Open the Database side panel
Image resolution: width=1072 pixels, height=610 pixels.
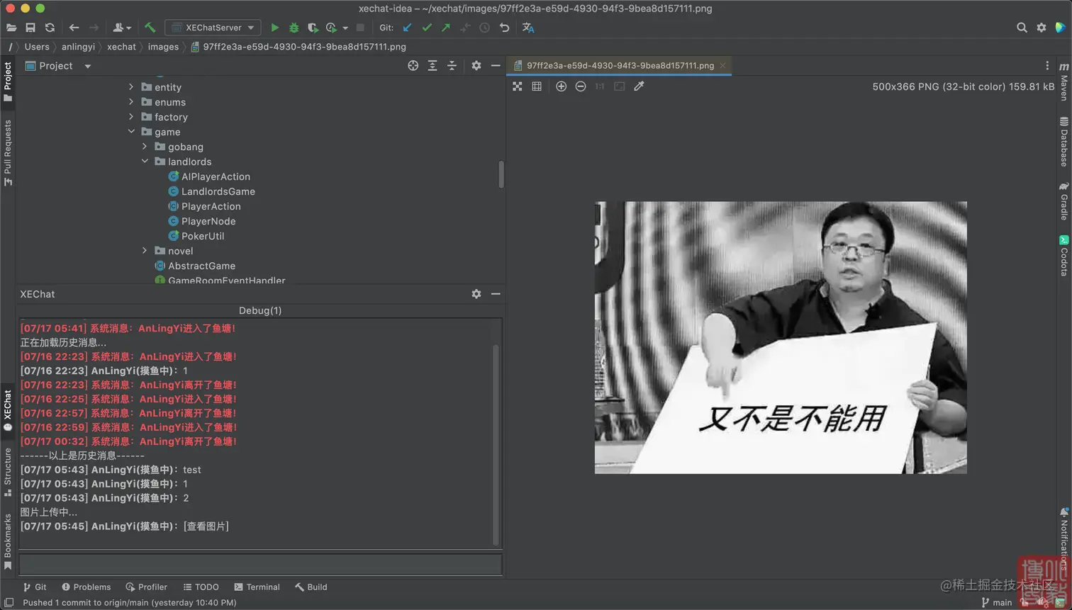1063,142
